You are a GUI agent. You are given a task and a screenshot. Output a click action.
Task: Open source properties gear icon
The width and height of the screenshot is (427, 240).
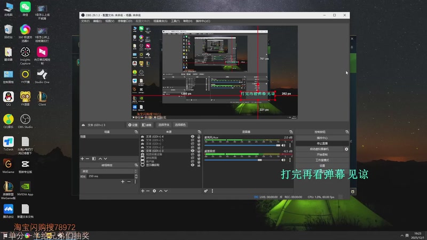point(154,191)
